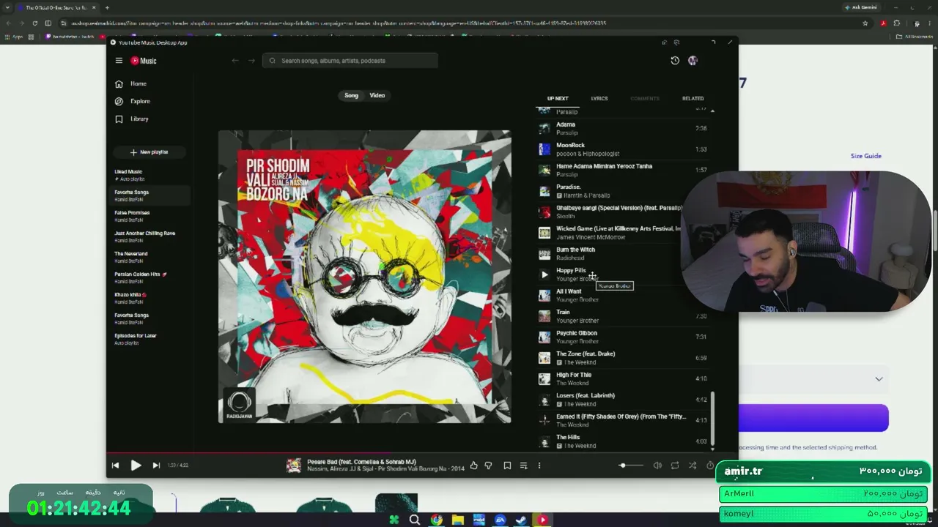Skip to previous track
Viewport: 938px width, 527px height.
(x=115, y=466)
